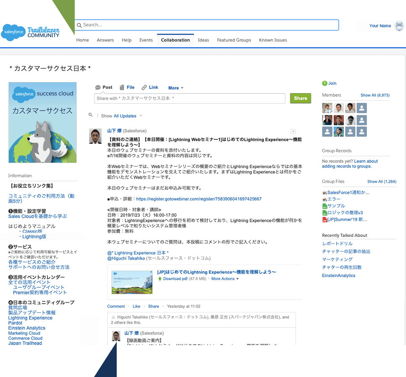This screenshot has height=377, width=406.
Task: Click the green Share button
Action: pos(300,98)
